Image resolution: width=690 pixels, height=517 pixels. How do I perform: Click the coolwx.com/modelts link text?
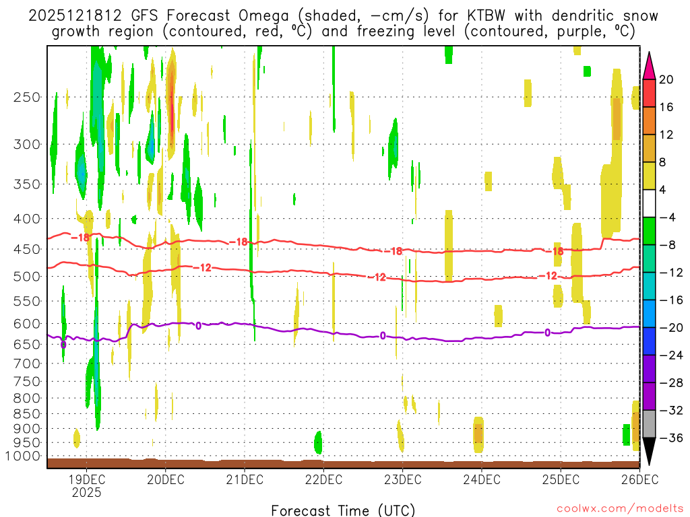tap(619, 509)
